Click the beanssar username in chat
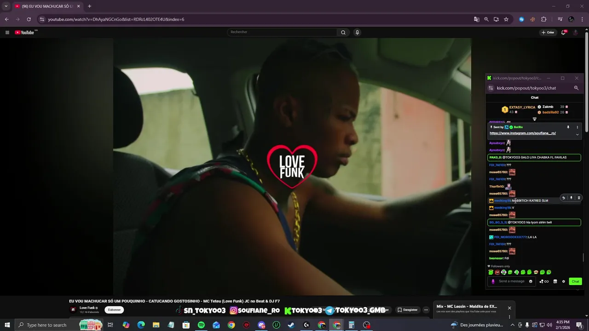 coord(496,258)
